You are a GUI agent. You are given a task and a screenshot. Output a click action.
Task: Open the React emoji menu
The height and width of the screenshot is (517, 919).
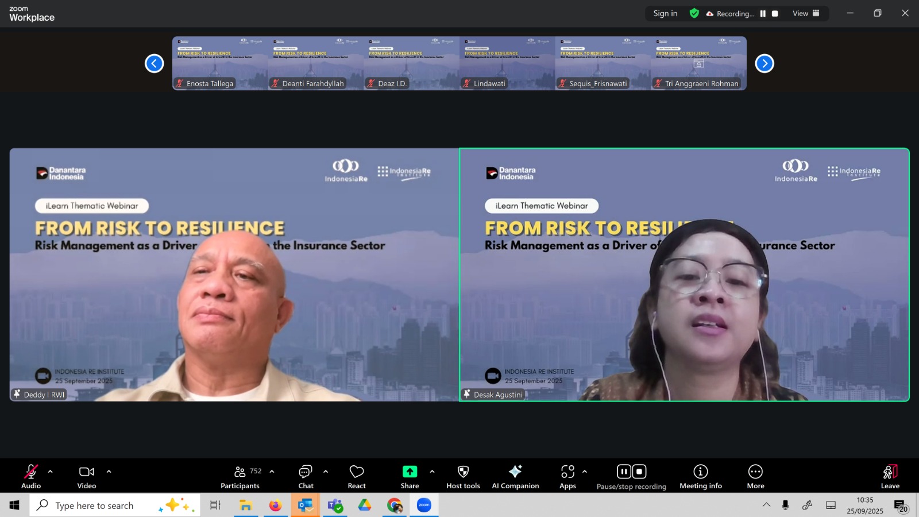click(x=357, y=476)
